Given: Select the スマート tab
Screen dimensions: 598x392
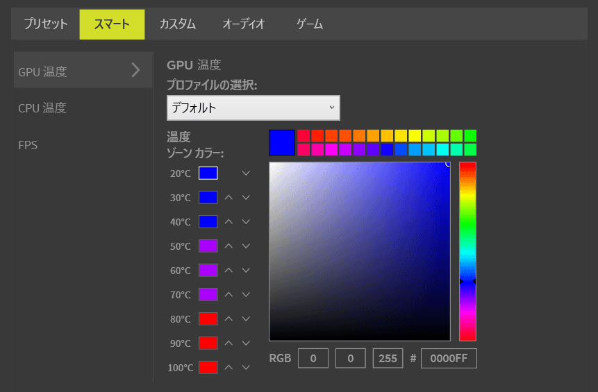Looking at the screenshot, I should [112, 24].
